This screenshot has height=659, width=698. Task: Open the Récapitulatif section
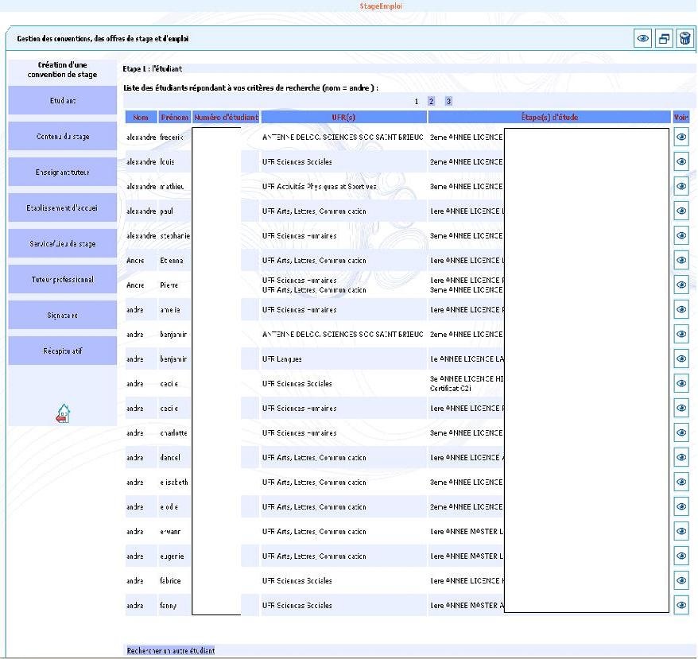(63, 351)
